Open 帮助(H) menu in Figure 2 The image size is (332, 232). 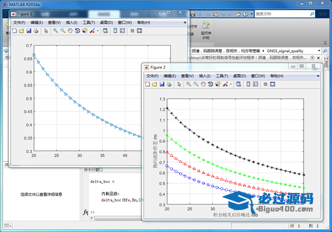pos(277,76)
